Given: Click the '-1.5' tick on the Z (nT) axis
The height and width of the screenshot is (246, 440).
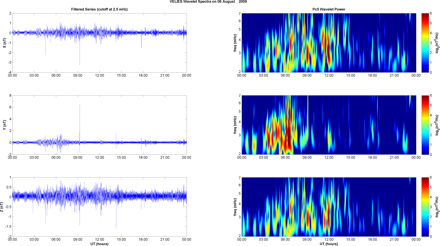Looking at the screenshot, I should [8, 227].
